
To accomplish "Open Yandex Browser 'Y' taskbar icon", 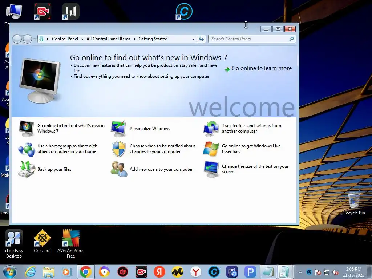I will pos(196,272).
